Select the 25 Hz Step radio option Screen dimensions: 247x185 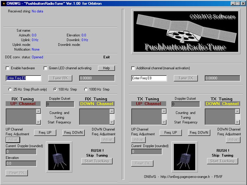click(10, 89)
